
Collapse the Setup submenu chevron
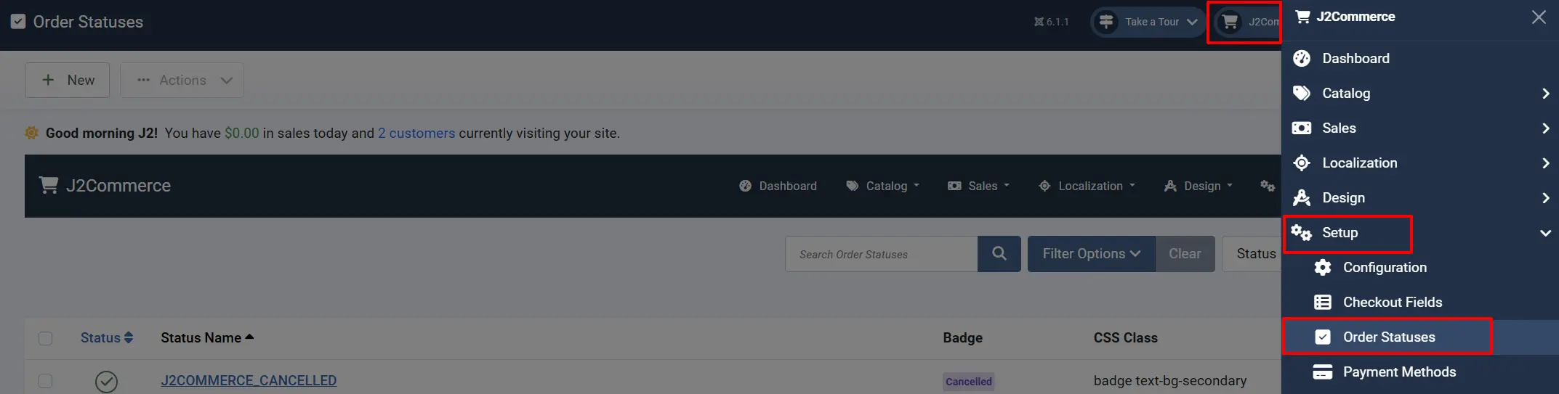click(1545, 233)
